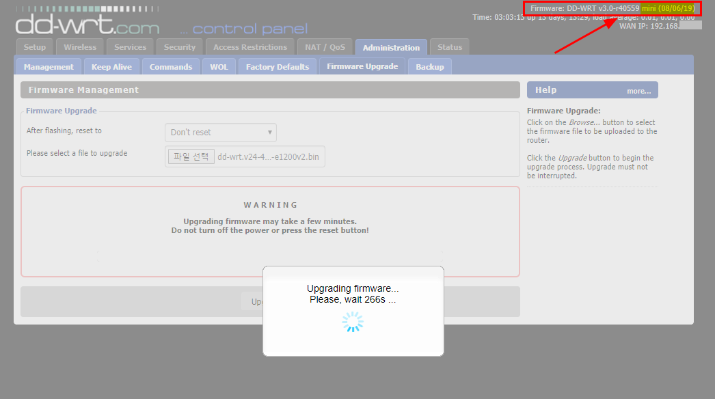The image size is (715, 399).
Task: Click the loading spinner in upgrade dialog
Action: [x=353, y=322]
